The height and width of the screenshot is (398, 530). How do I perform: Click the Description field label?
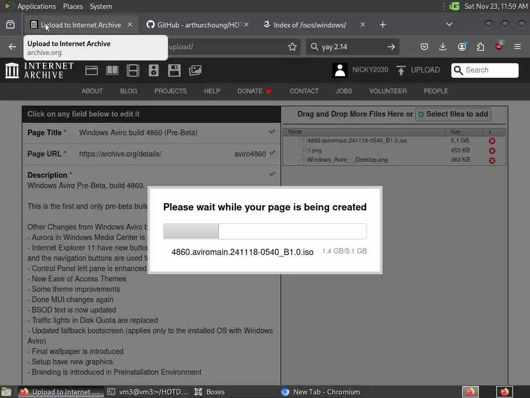coord(47,175)
